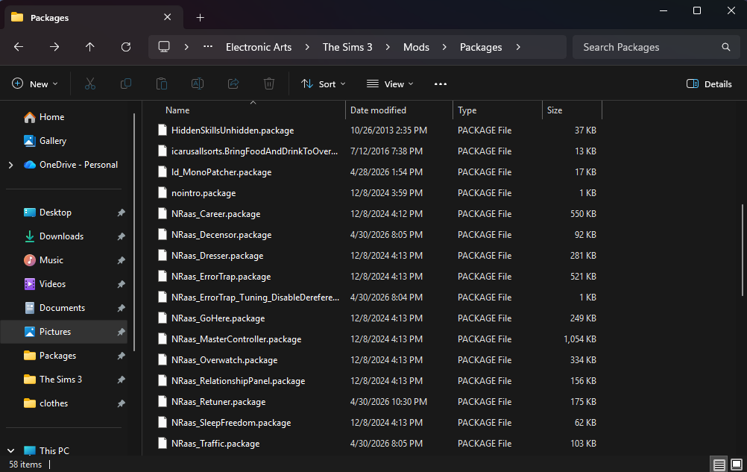Click Mods in the address breadcrumb
Screen dimensions: 747x472
(417, 47)
